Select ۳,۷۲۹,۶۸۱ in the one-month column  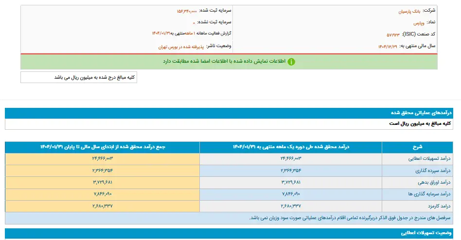point(291,182)
